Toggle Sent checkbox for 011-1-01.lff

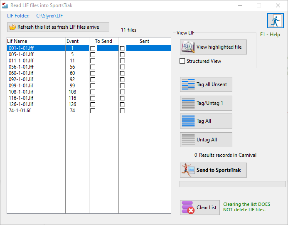pos(122,61)
